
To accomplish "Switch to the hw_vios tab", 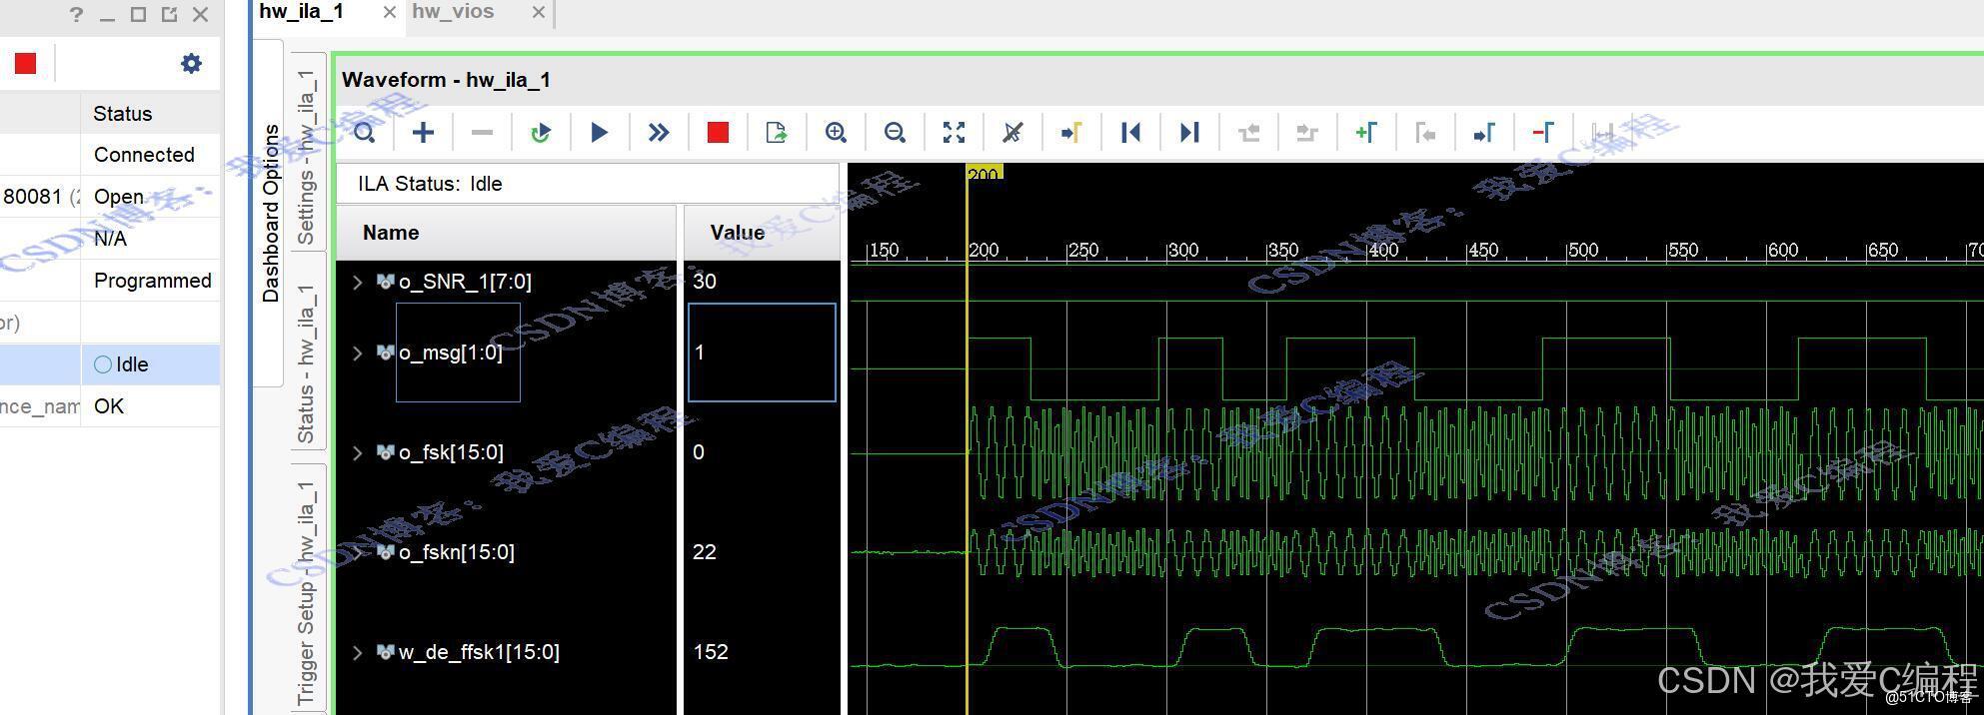I will click(x=453, y=12).
